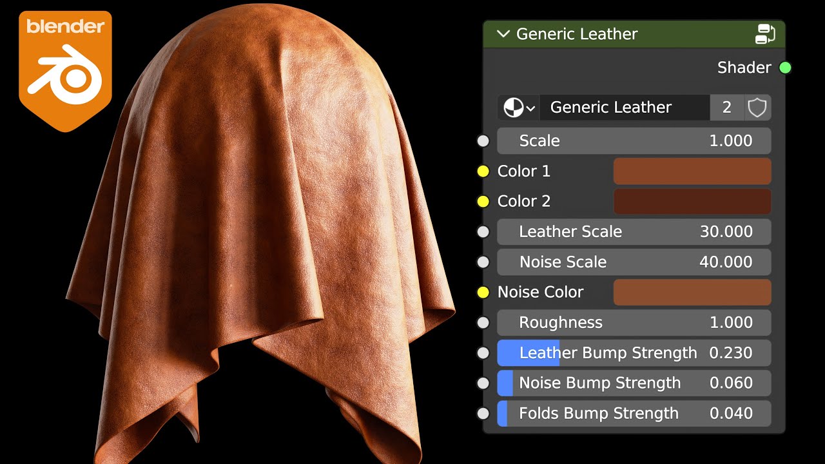The height and width of the screenshot is (464, 825).
Task: Click the Shader output label
Action: (744, 68)
